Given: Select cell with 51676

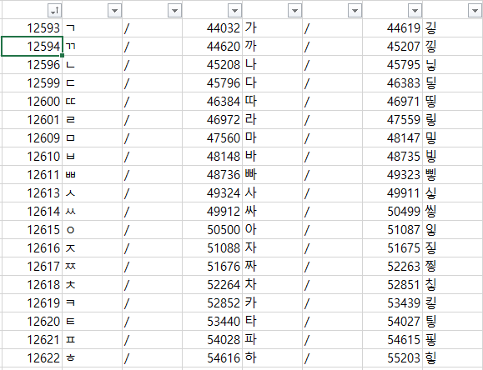Looking at the screenshot, I should click(212, 267).
